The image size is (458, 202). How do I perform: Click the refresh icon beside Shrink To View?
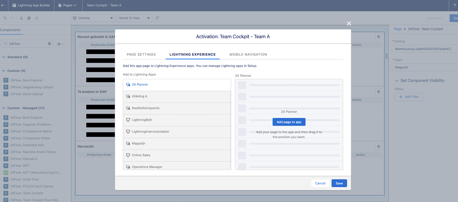pyautogui.click(x=157, y=18)
